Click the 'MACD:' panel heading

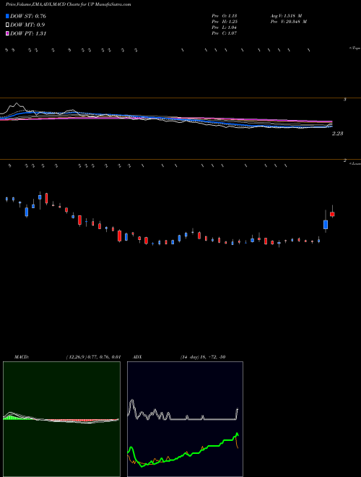pyautogui.click(x=22, y=357)
